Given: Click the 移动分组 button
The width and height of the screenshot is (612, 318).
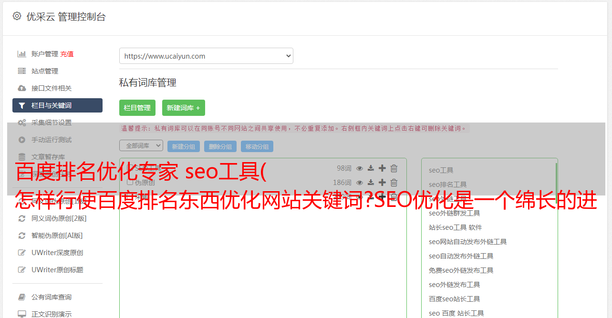Looking at the screenshot, I should [x=257, y=146].
